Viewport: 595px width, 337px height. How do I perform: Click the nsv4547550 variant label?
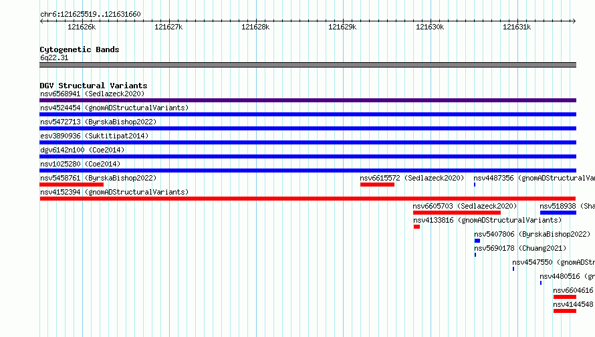pos(554,262)
